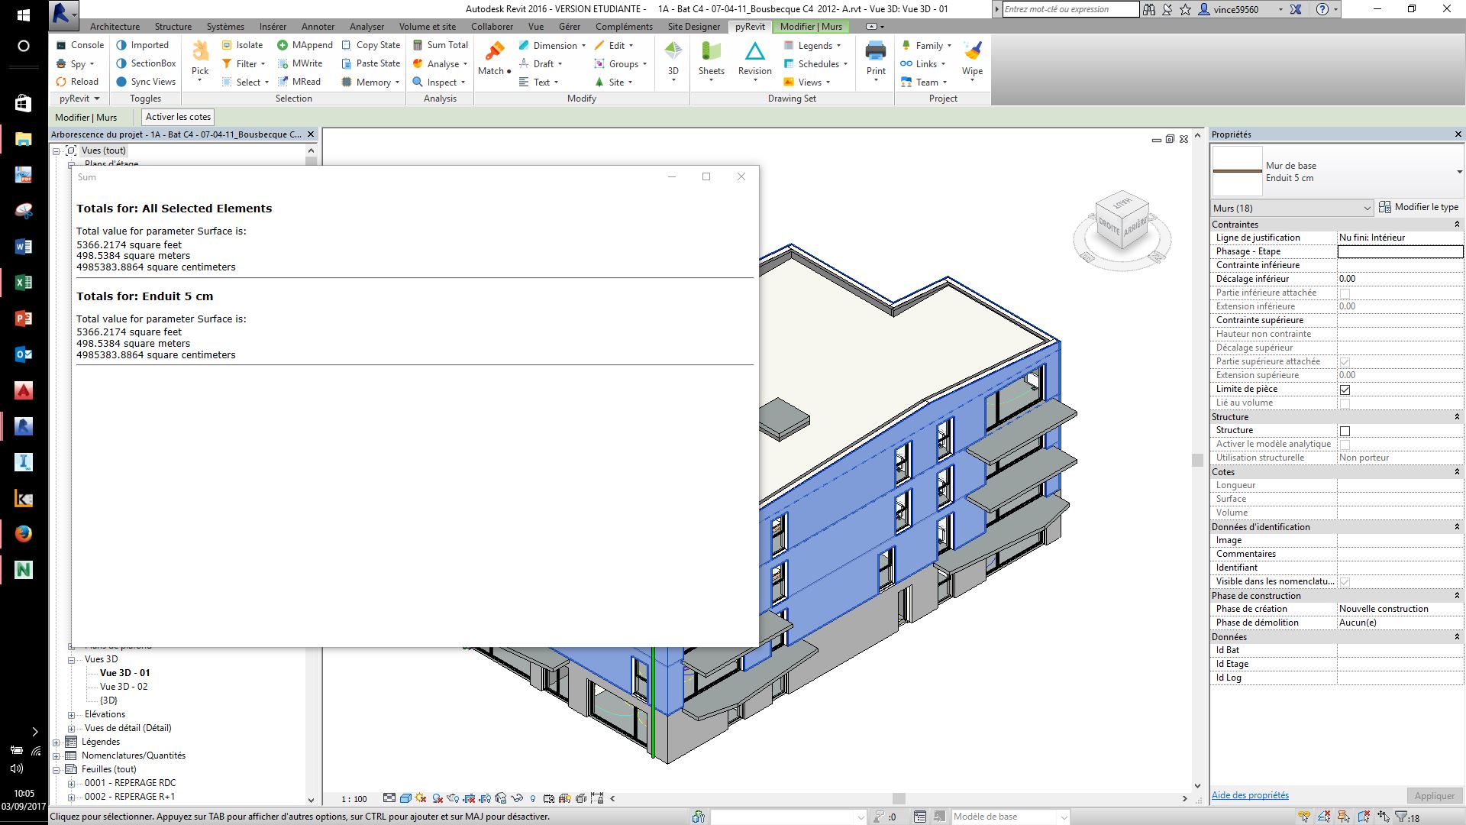
Task: Open the Annoter ribbon tab
Action: tap(318, 26)
